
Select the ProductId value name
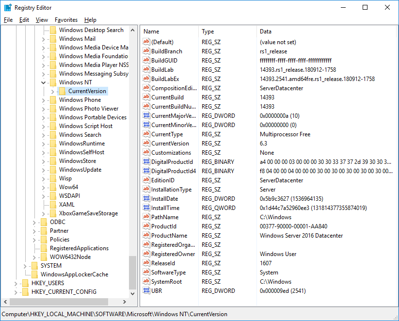[x=163, y=226]
